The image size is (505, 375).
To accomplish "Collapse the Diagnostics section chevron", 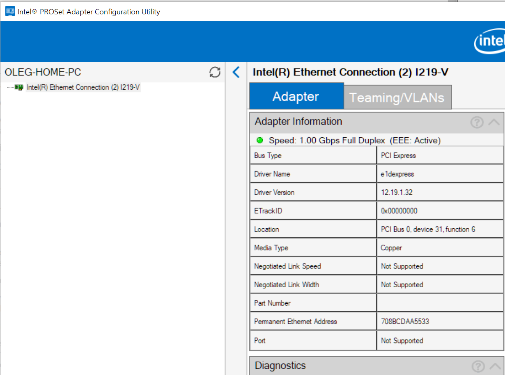I will (x=495, y=366).
